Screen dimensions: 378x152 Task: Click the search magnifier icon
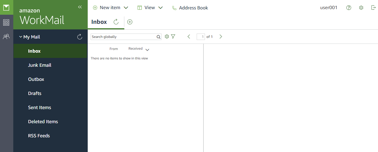pyautogui.click(x=159, y=37)
